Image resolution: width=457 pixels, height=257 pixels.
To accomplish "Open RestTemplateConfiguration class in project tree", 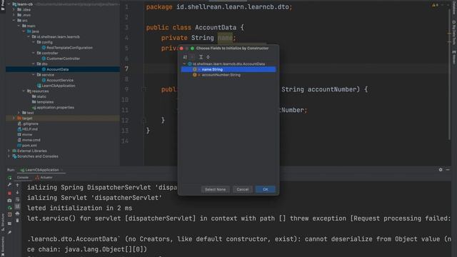I will pos(69,48).
